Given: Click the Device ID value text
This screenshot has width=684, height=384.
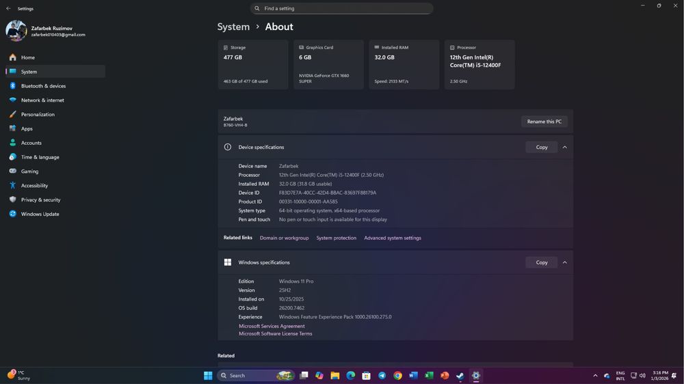Looking at the screenshot, I should 327,193.
